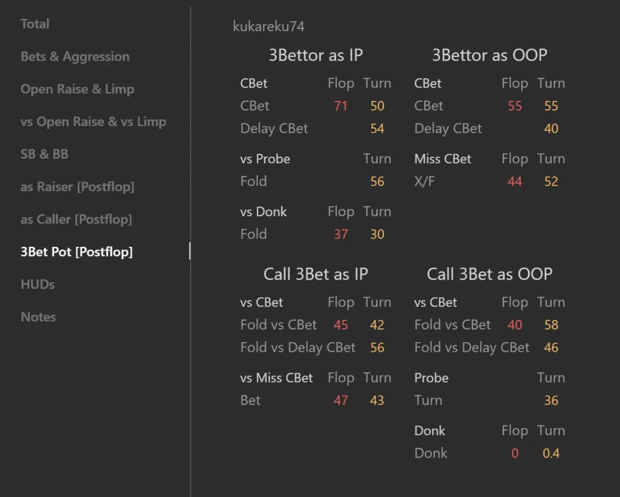Open vs Open Raise & vs Limp
The width and height of the screenshot is (620, 497).
point(93,122)
